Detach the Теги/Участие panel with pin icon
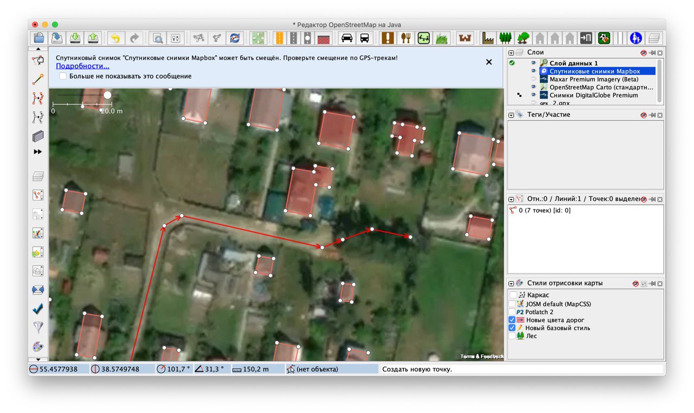694x413 pixels. 652,115
